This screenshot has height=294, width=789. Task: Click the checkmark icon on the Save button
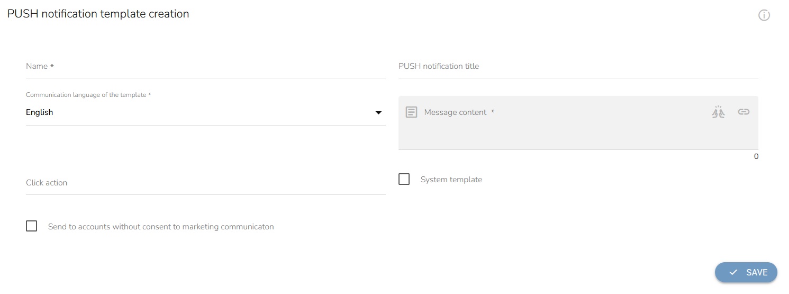pos(733,272)
